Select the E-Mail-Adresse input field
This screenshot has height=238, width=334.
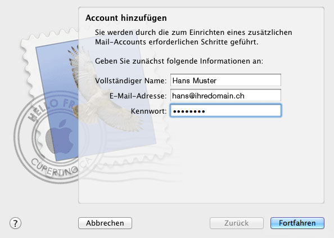pyautogui.click(x=225, y=95)
